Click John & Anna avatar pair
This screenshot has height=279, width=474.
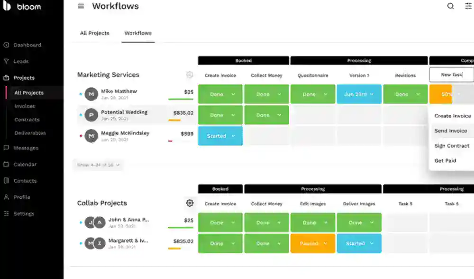click(x=95, y=223)
